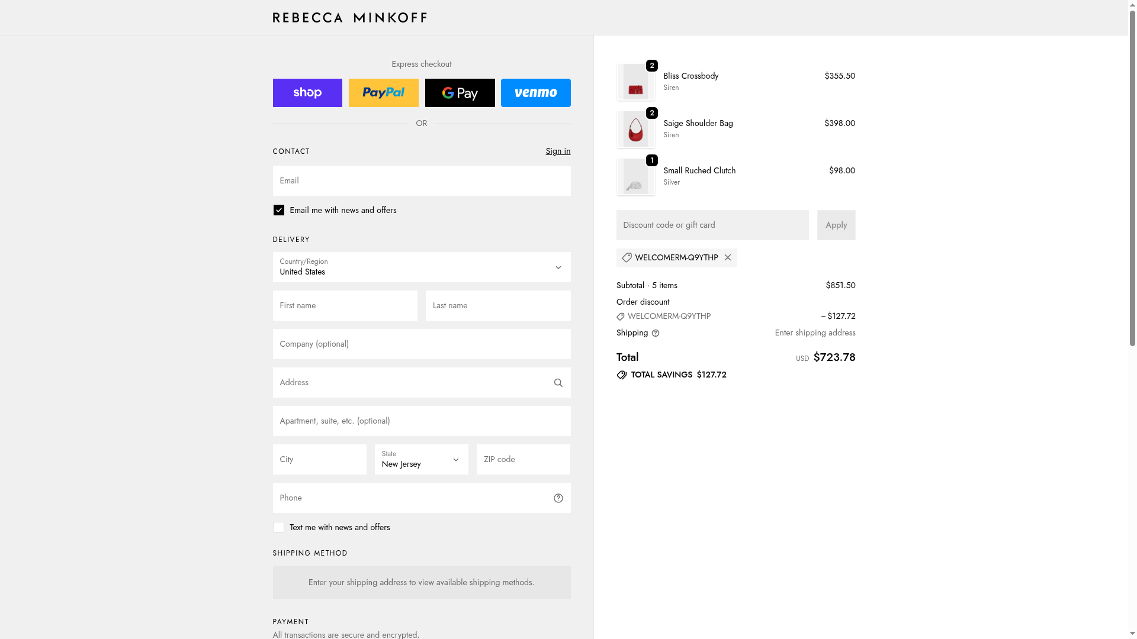Choose PayPal express checkout
The image size is (1137, 639).
coord(383,93)
